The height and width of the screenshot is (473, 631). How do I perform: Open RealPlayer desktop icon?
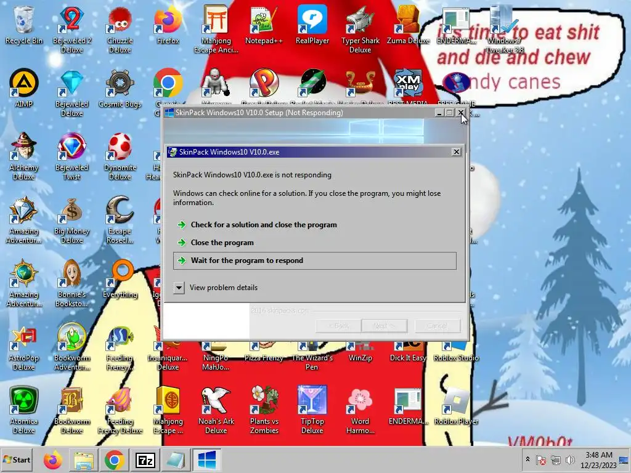(312, 25)
